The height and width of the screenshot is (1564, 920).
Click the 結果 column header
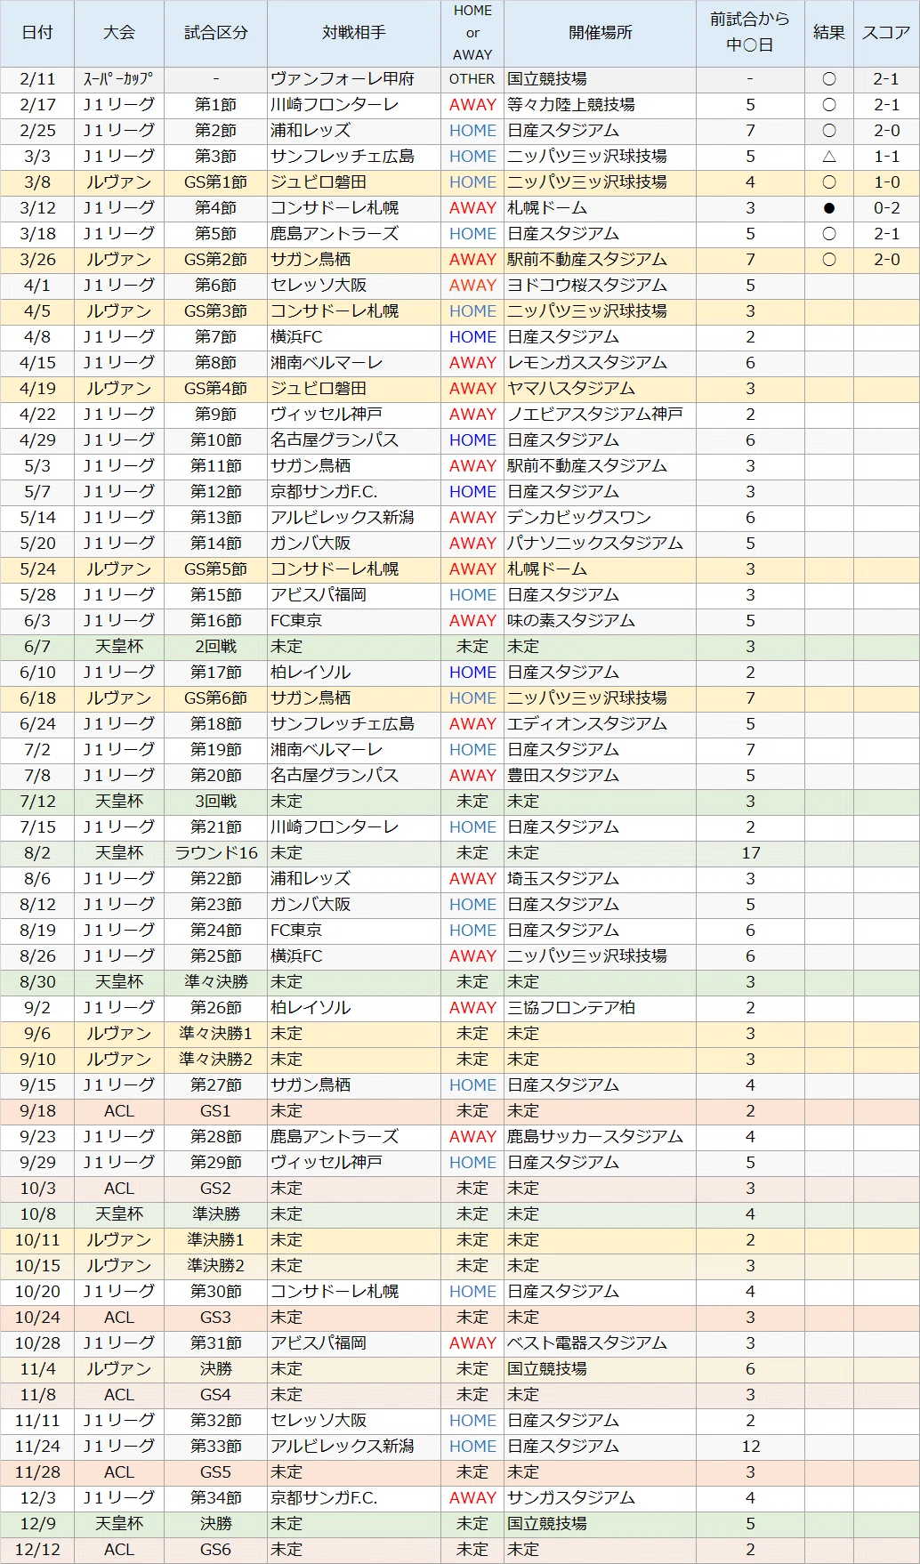point(828,33)
